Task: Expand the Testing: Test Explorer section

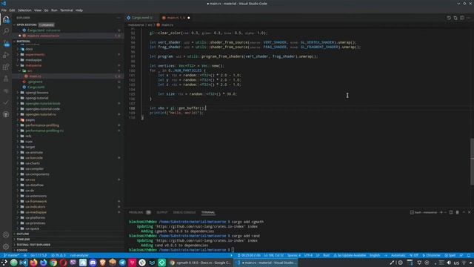Action: click(x=14, y=245)
